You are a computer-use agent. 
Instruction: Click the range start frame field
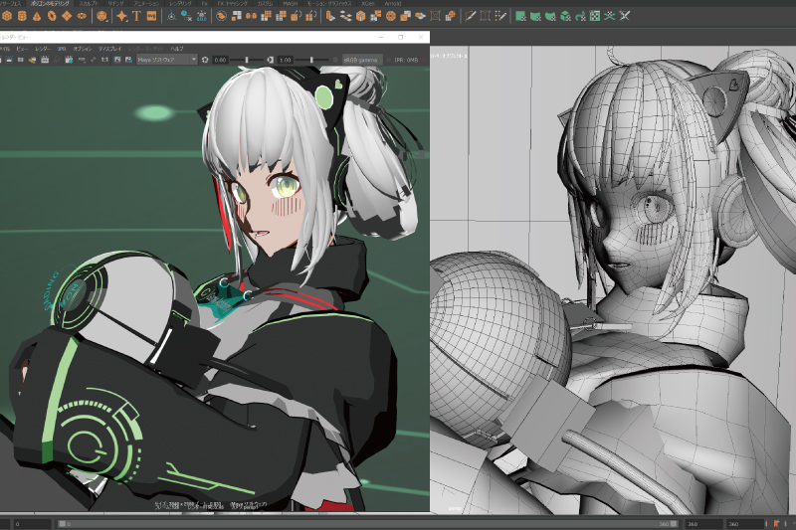point(32,523)
